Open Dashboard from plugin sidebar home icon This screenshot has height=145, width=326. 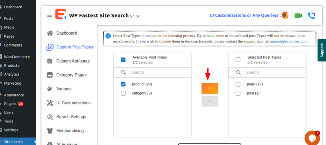50,33
